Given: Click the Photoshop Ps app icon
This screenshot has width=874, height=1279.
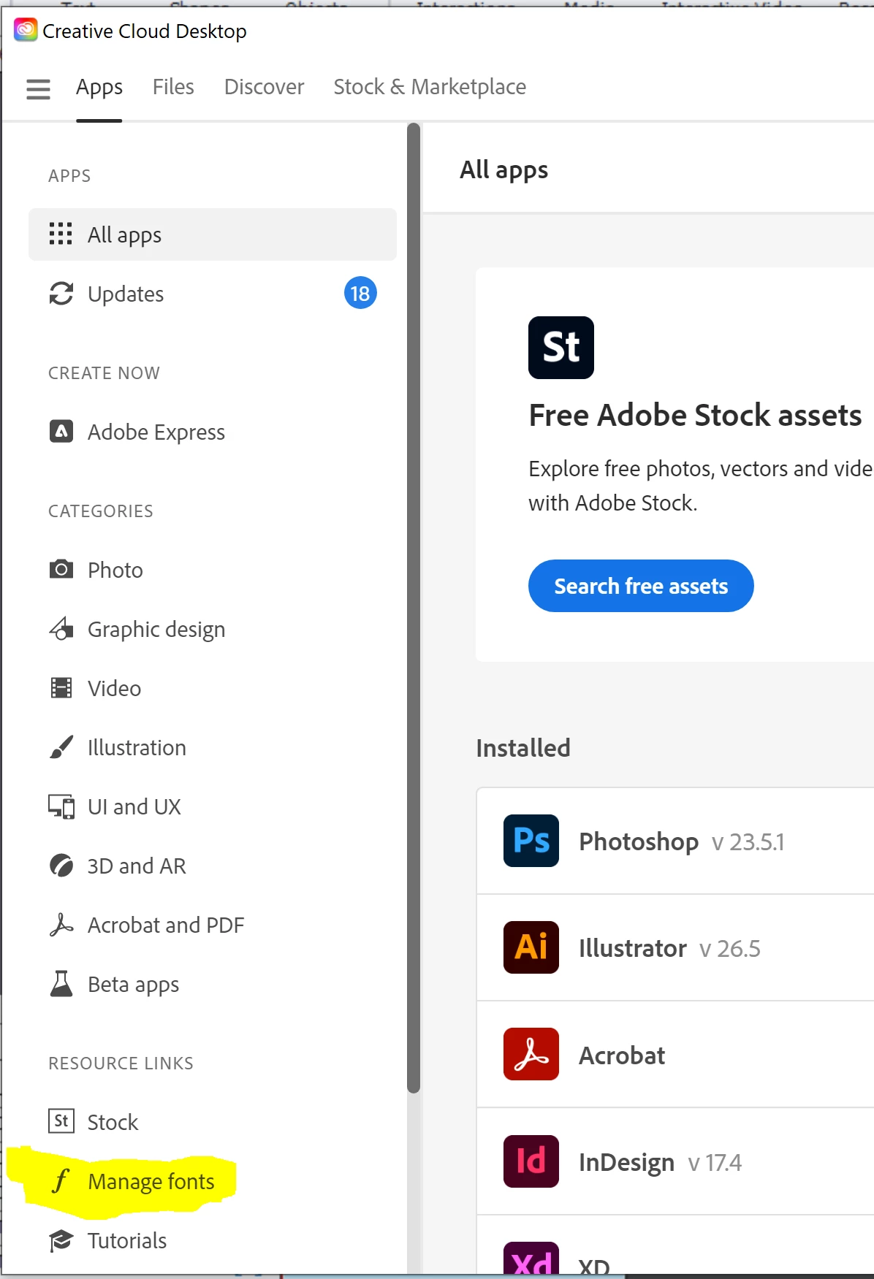Looking at the screenshot, I should pos(531,841).
